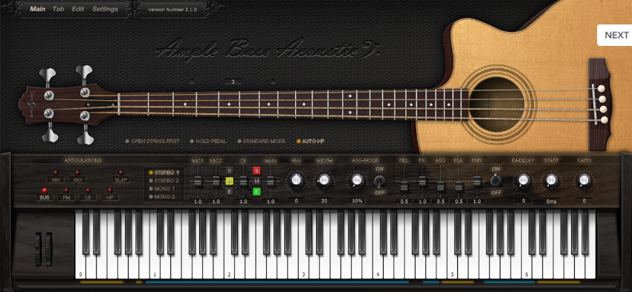Click the DI-DELAY knob
The height and width of the screenshot is (292, 632).
coord(523,181)
